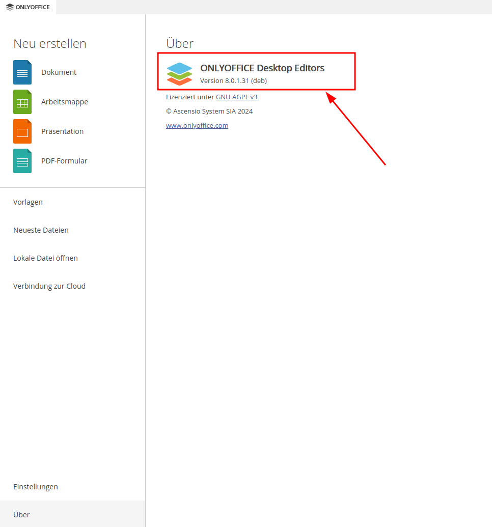
Task: Open the GNU AGPL v3 license link
Action: pyautogui.click(x=236, y=97)
